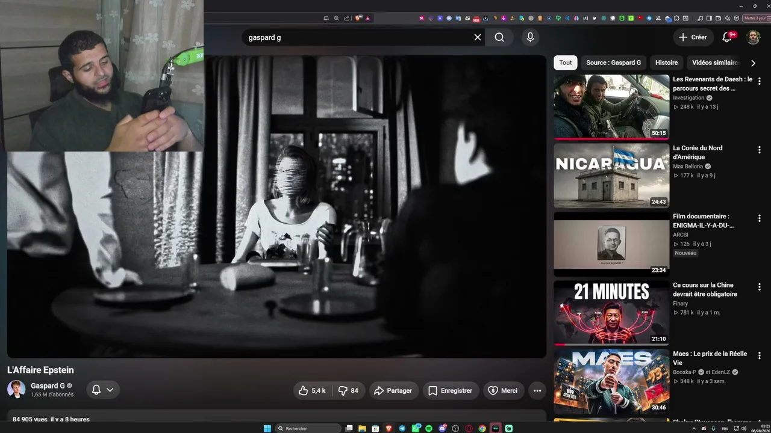Select the 'Vidéos similaires' filter chip
The image size is (771, 433).
click(x=714, y=63)
